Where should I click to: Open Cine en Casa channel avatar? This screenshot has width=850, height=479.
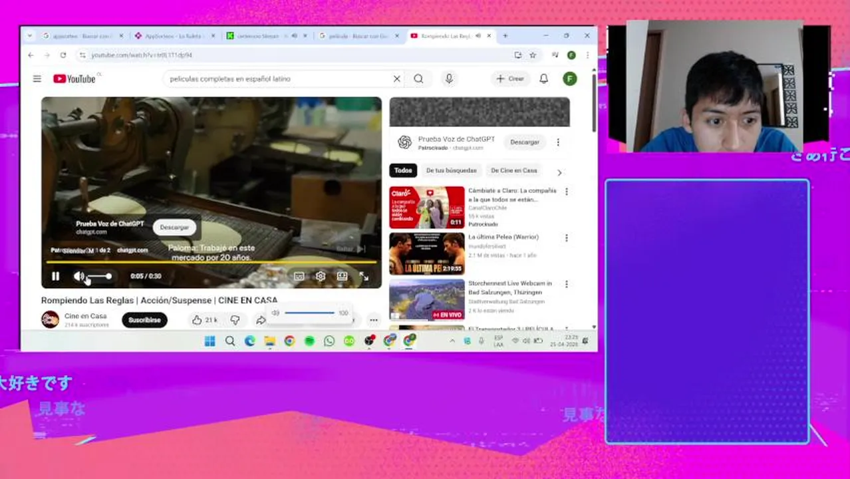50,320
